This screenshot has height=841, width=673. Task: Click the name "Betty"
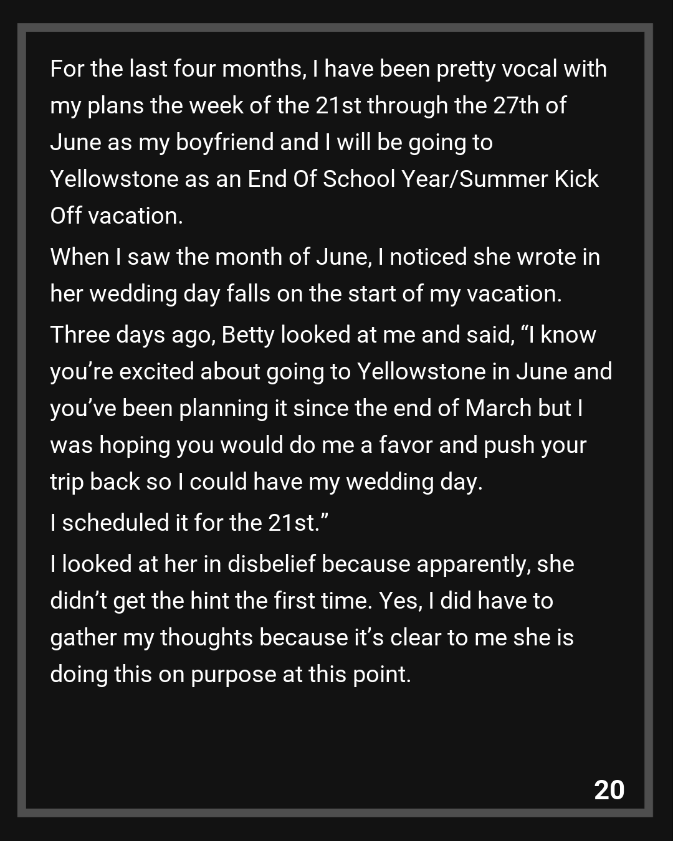pyautogui.click(x=247, y=335)
